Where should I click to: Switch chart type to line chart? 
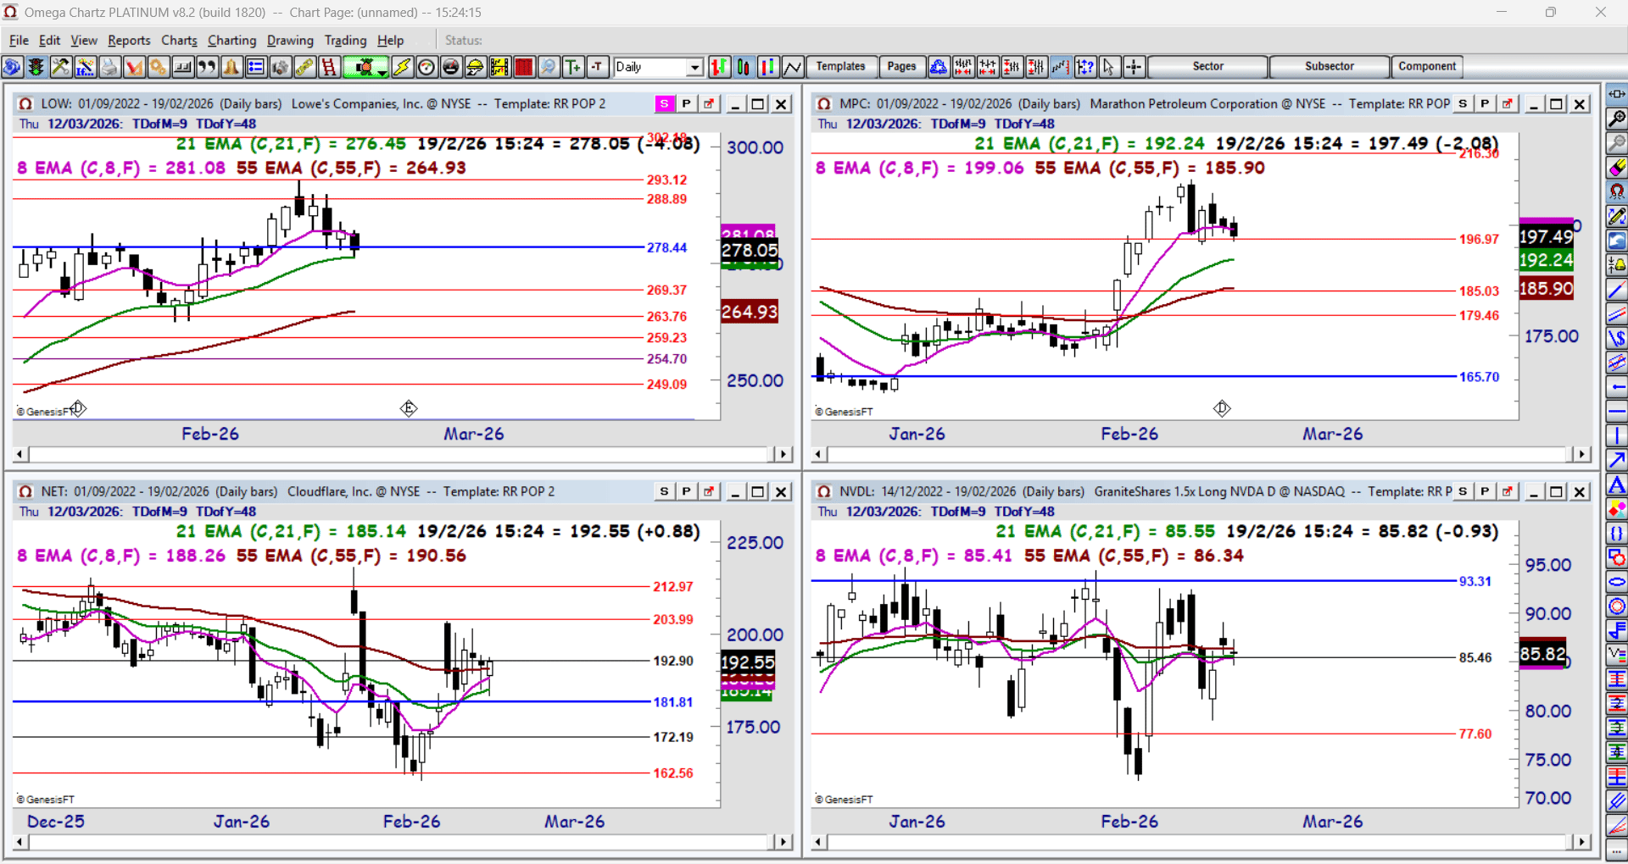click(793, 67)
